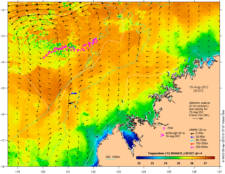Image resolution: width=225 pixels, height=174 pixels.
Task: Click the '16-Aug 00Z' legend text
Action: pos(173,136)
